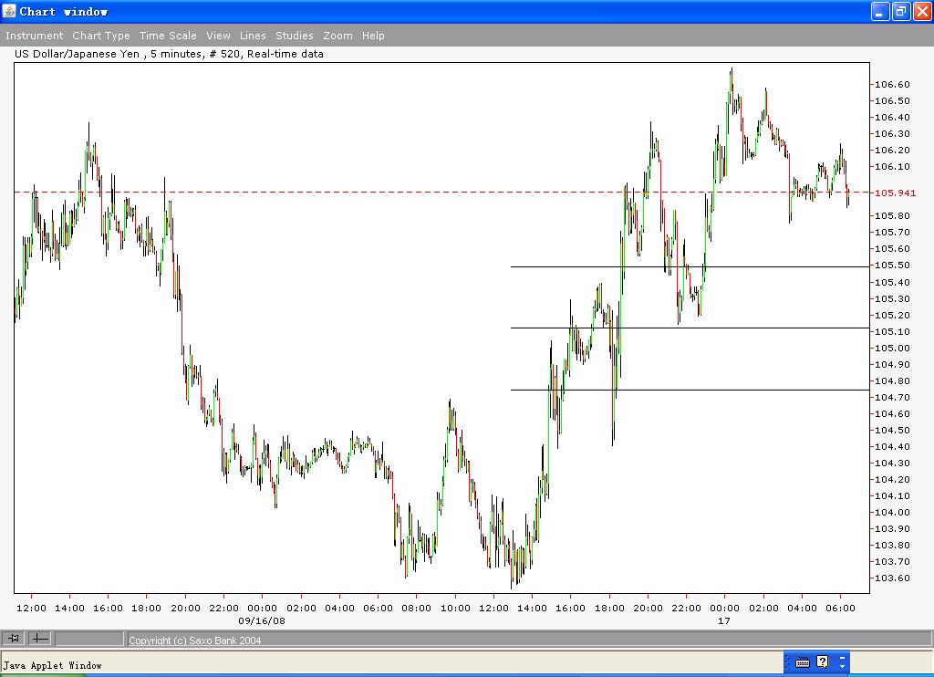
Task: Select the horizontal line at 105.50
Action: (x=690, y=266)
